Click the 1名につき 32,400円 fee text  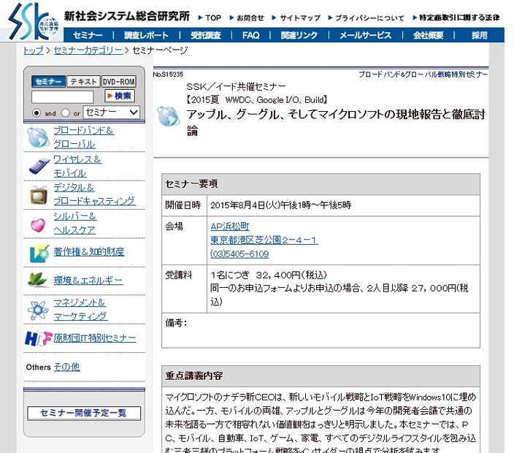point(269,275)
